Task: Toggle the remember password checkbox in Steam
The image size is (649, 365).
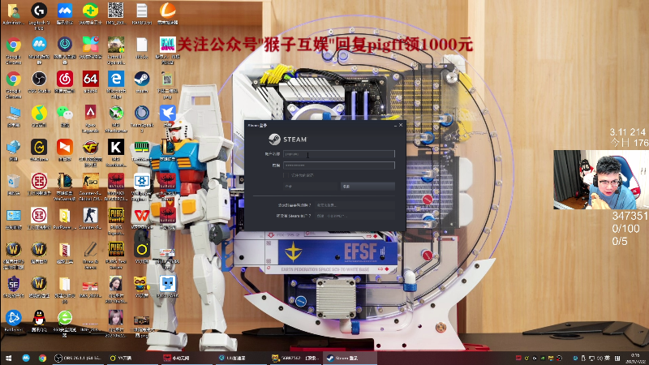Action: [286, 175]
